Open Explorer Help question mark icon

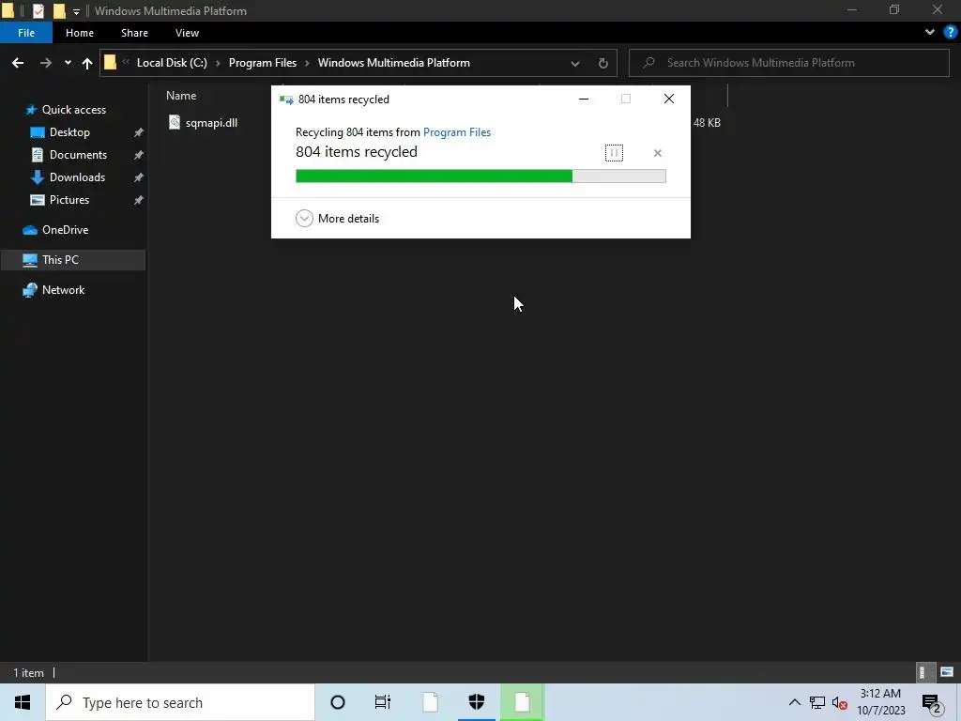(951, 32)
